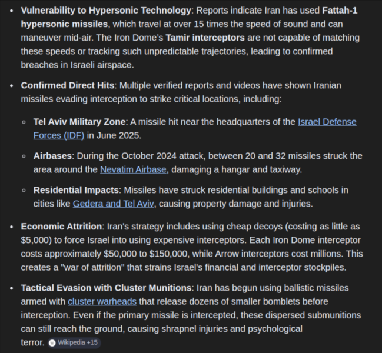Click the bullet before Economic Attrition
382x353 pixels.
coord(11,227)
